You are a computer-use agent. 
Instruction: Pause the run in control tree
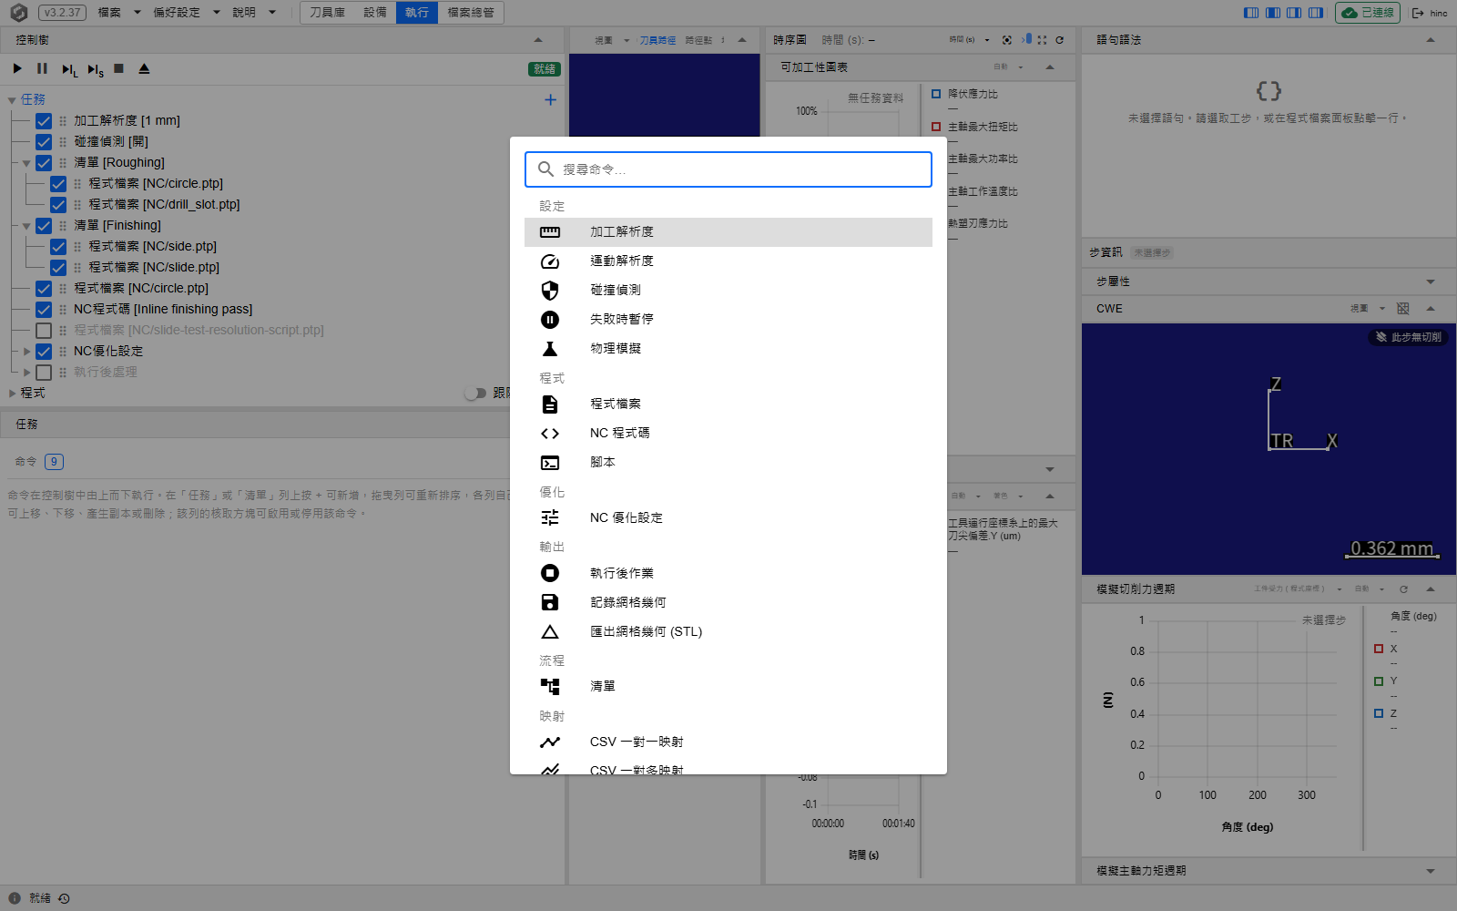(42, 68)
